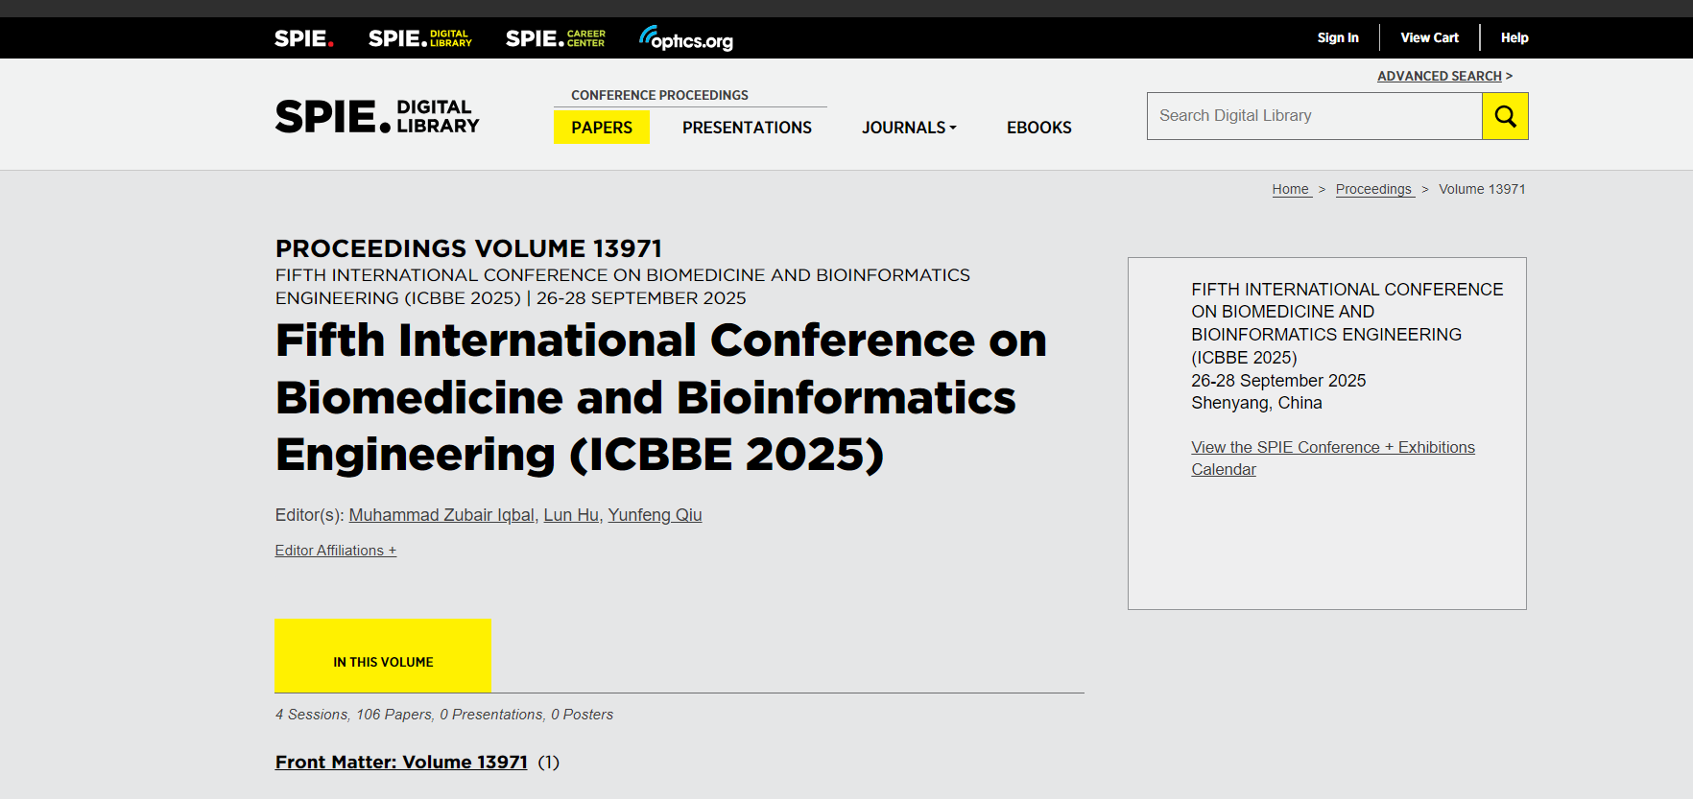Open Front Matter: Volume 13971 section
The height and width of the screenshot is (799, 1693).
pyautogui.click(x=401, y=762)
